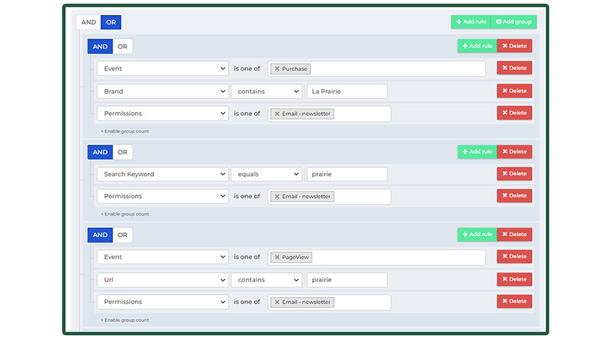The height and width of the screenshot is (339, 611).
Task: Add a rule to the first group
Action: click(x=477, y=46)
